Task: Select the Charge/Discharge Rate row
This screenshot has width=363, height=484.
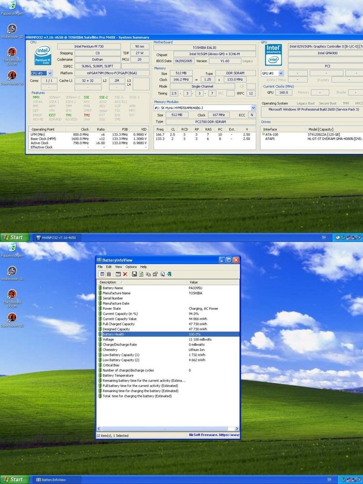Action: [168, 345]
